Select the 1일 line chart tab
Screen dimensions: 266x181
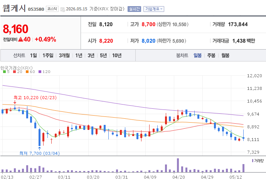(x=34, y=55)
